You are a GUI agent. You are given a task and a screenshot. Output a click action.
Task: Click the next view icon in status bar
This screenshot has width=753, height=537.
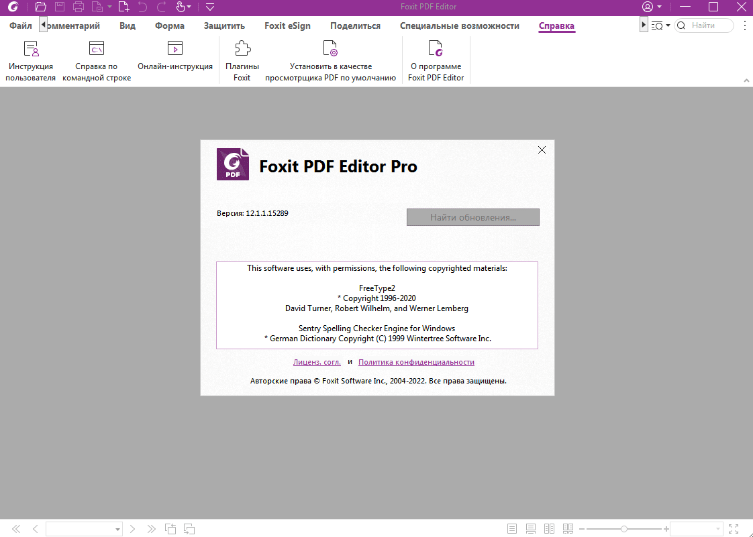click(x=189, y=529)
